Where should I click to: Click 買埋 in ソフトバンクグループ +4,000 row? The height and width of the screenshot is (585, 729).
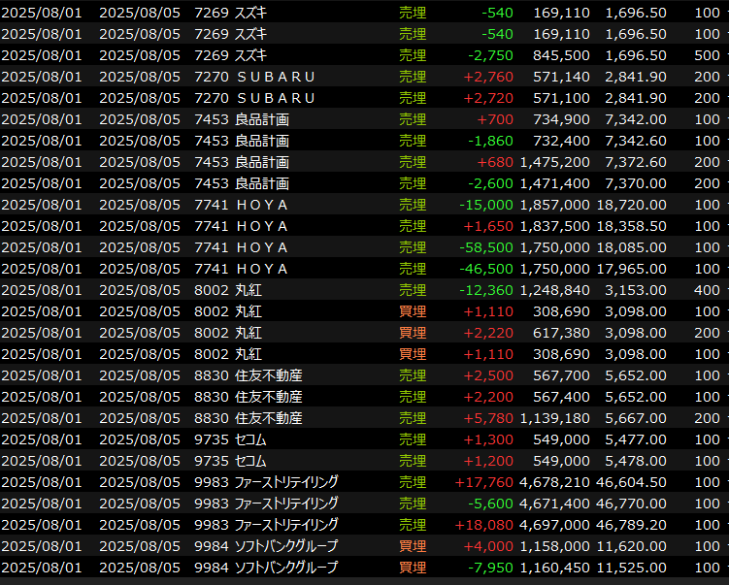413,546
